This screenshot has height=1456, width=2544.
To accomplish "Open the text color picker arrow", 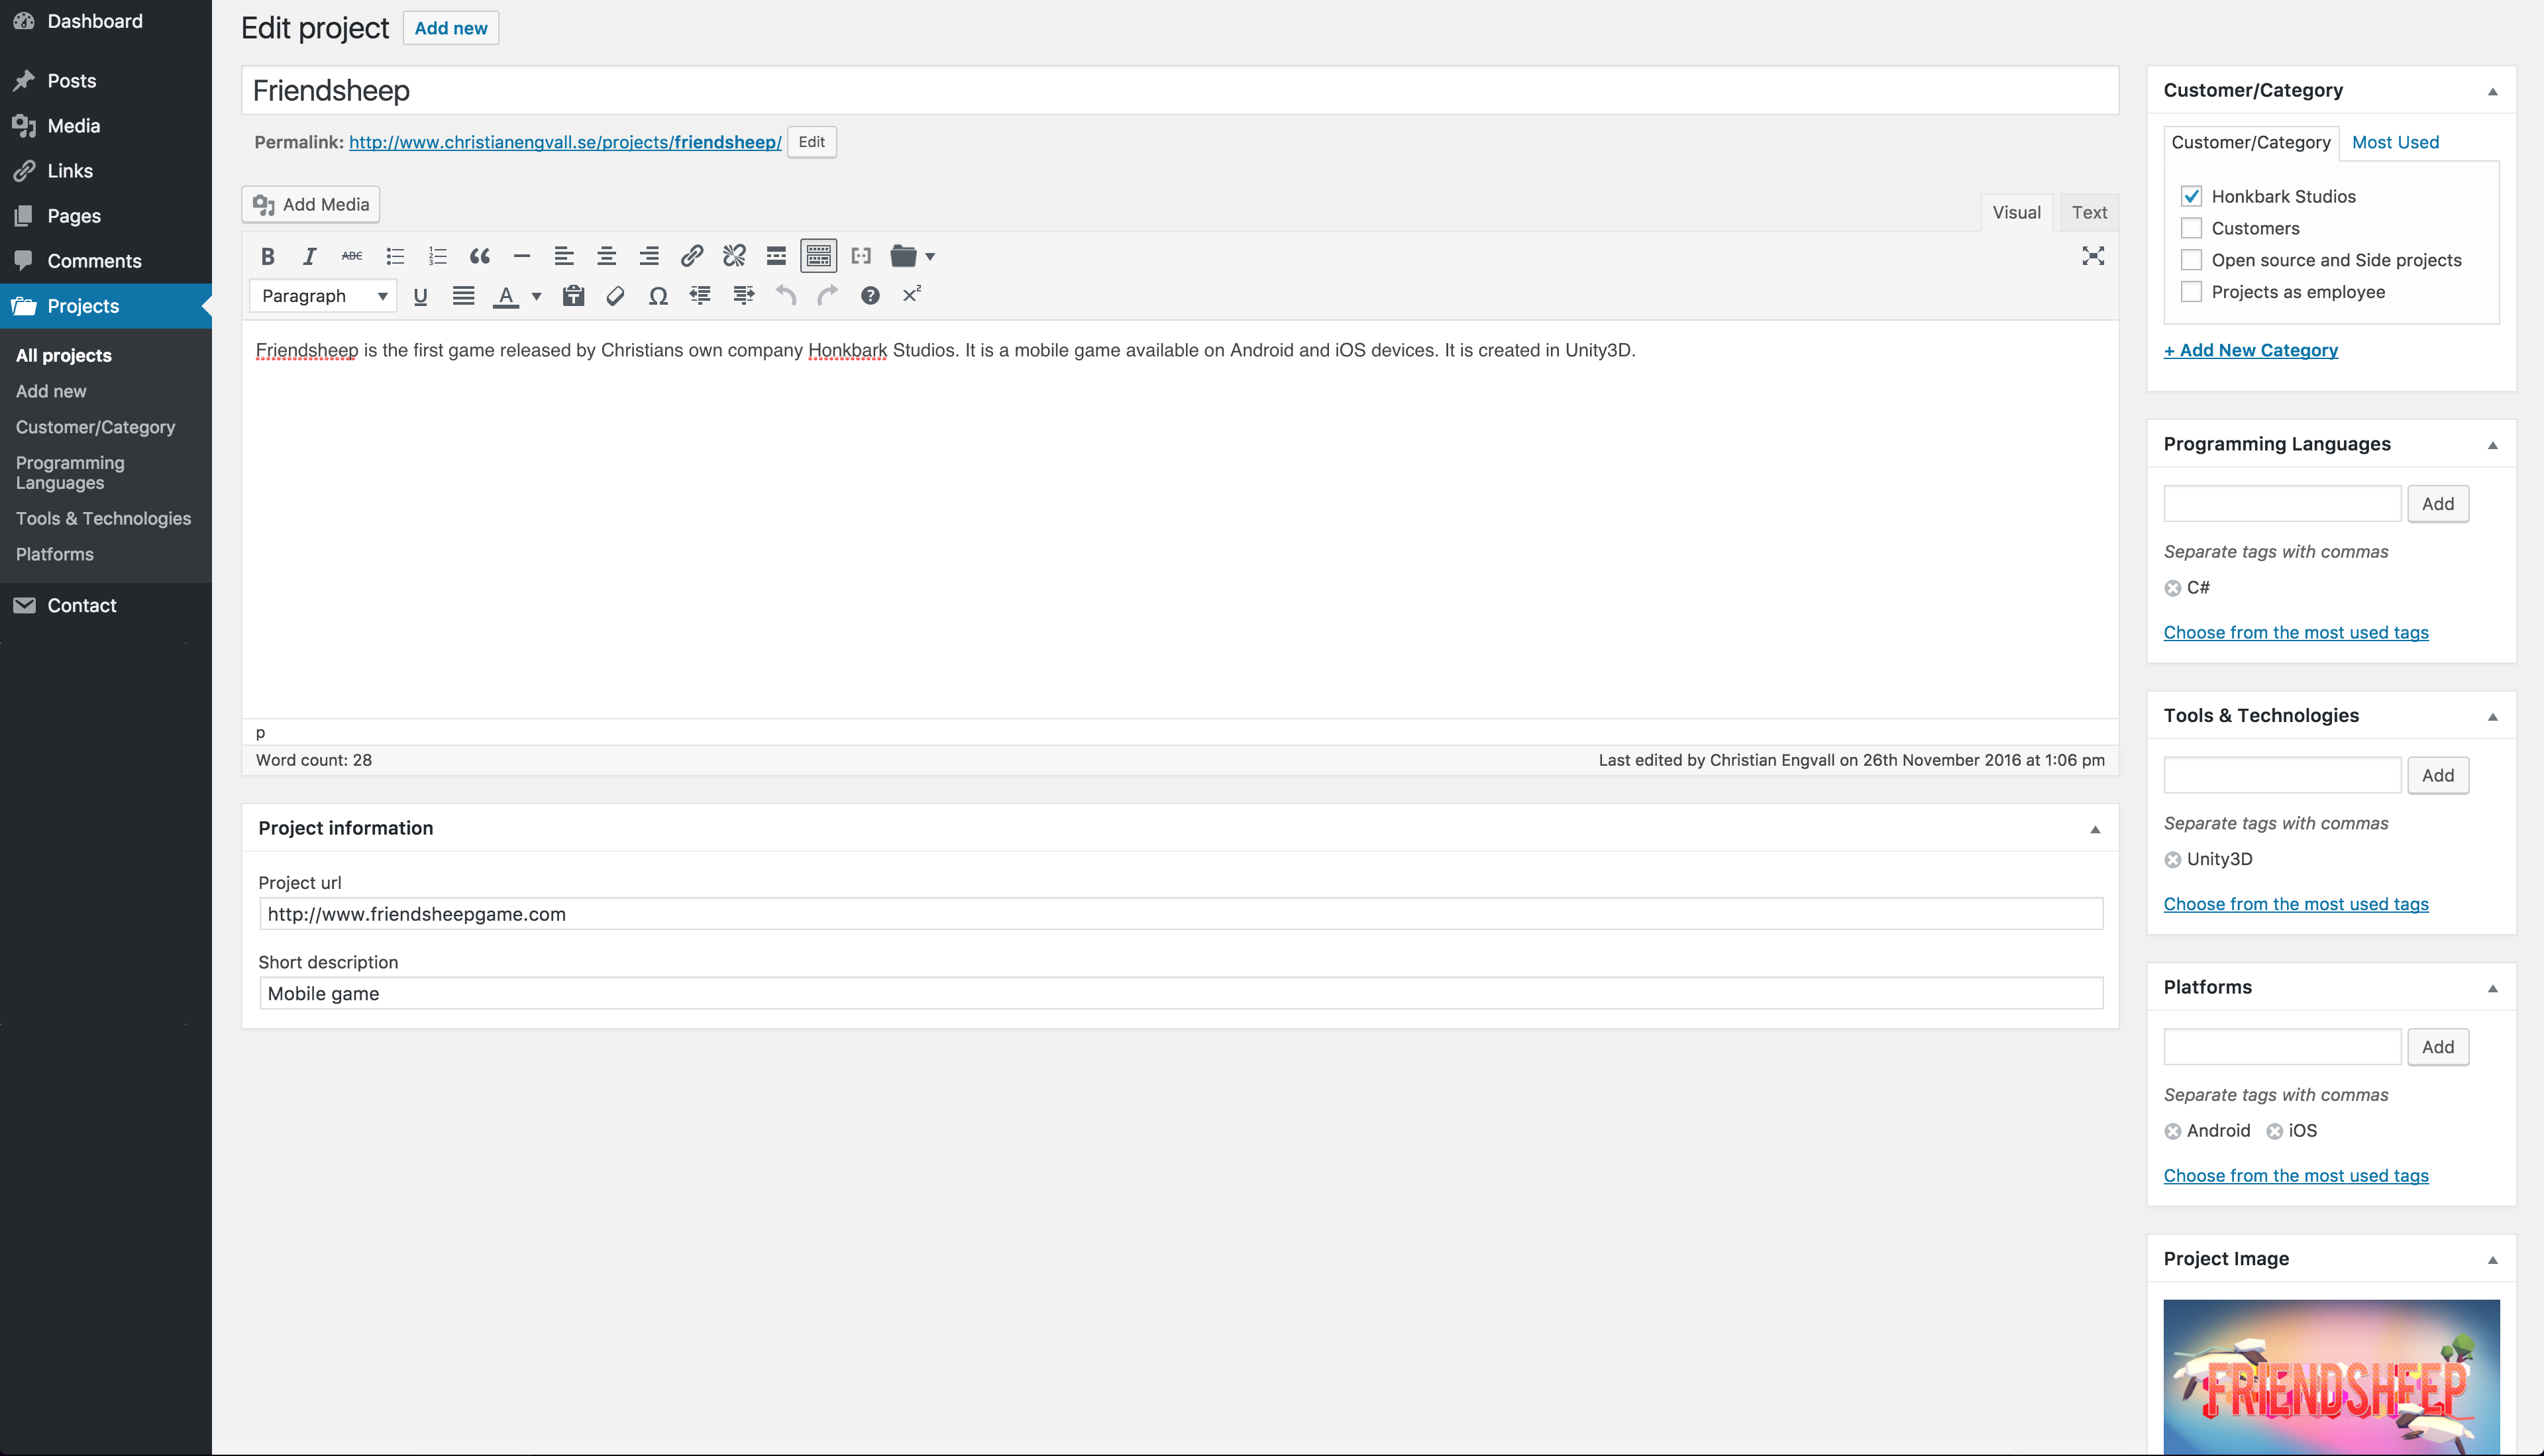I will click(536, 296).
